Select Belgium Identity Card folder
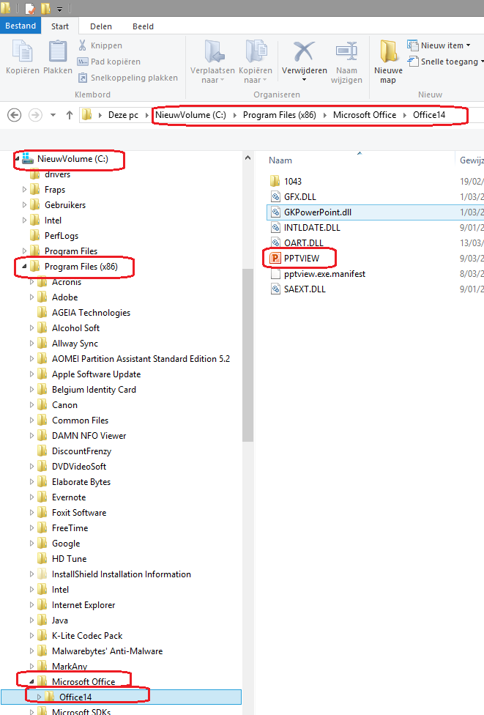 [94, 390]
